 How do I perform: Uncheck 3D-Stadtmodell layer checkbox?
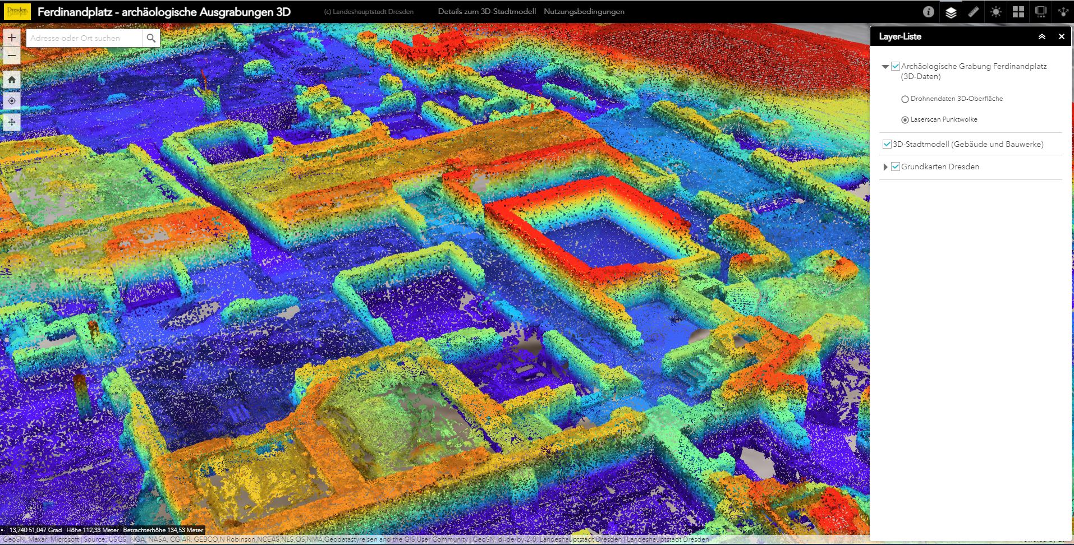[887, 144]
